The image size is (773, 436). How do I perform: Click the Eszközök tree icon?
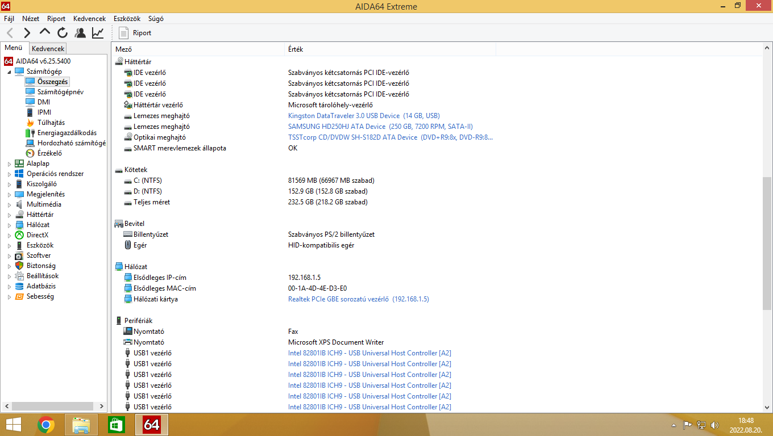click(x=19, y=245)
